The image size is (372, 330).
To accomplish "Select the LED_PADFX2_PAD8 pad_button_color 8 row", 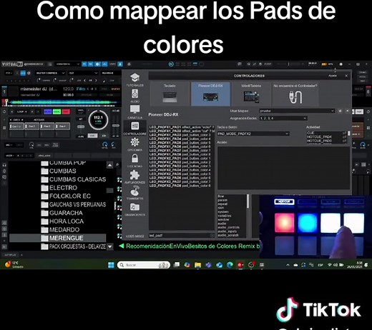I will (x=182, y=186).
